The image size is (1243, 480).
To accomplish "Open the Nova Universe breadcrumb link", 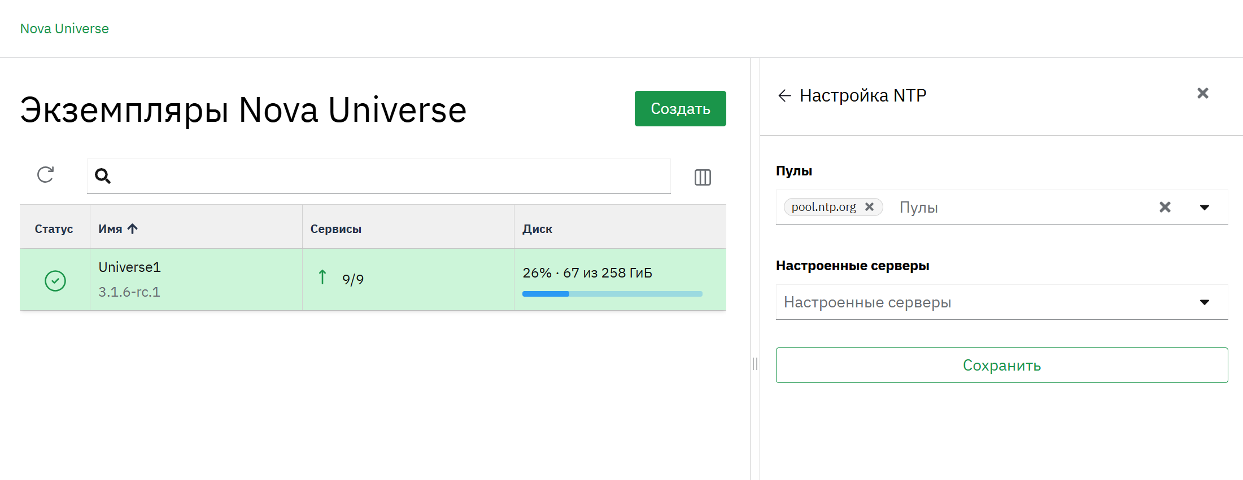I will point(64,29).
